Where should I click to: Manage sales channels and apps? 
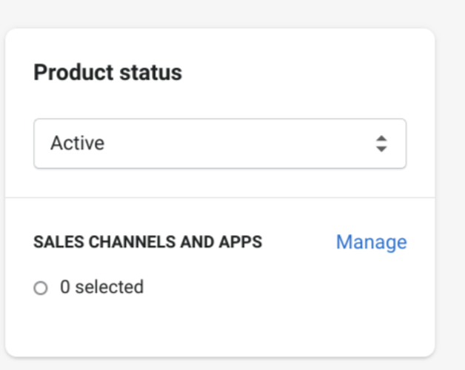pos(371,242)
